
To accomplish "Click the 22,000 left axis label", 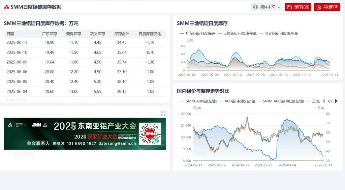I will 186,114.
